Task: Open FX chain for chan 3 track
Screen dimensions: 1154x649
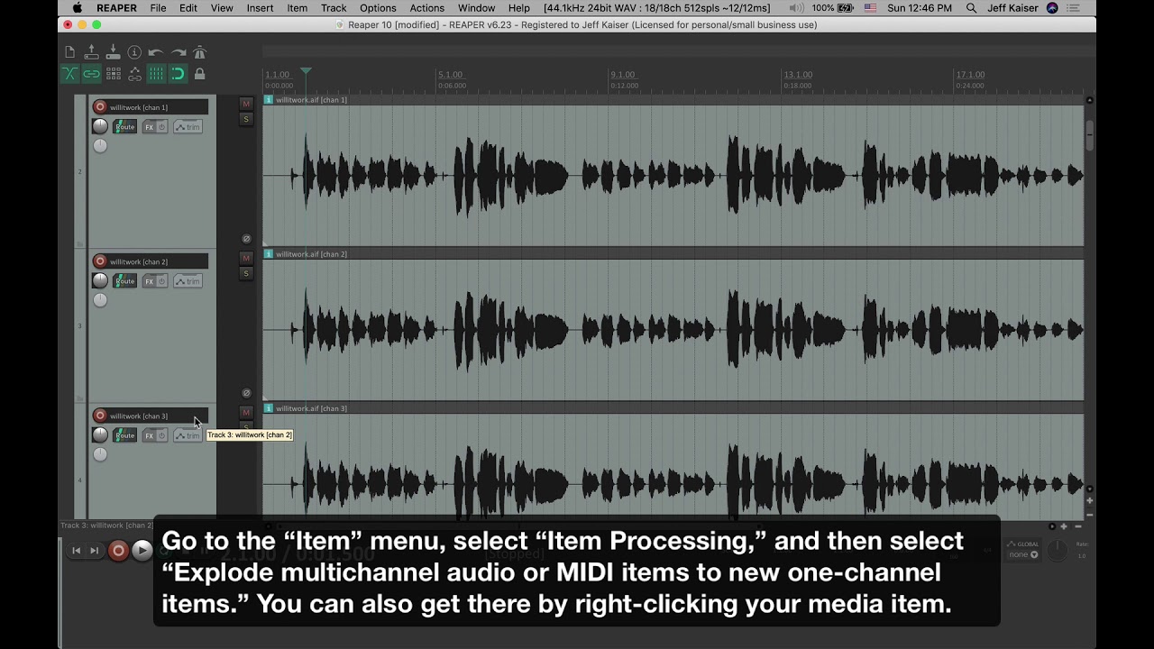Action: click(x=150, y=435)
